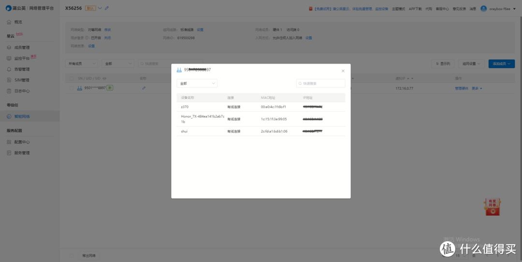
Task: Open the 所有成员 filter dropdown
Action: (x=81, y=64)
